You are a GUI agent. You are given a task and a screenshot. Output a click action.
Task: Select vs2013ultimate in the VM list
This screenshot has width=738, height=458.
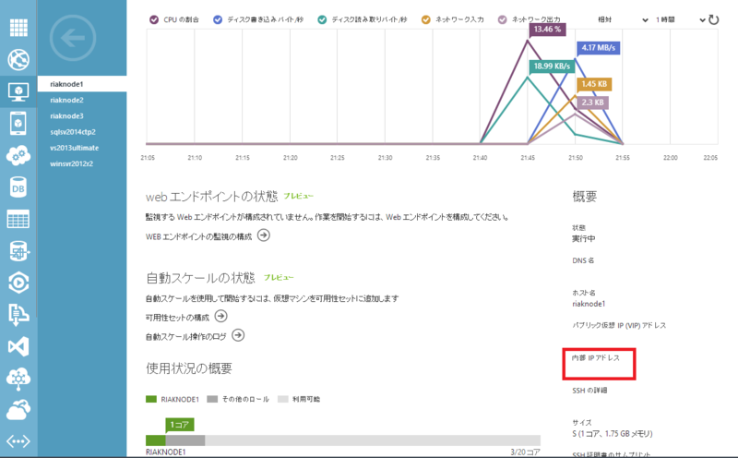tap(82, 148)
